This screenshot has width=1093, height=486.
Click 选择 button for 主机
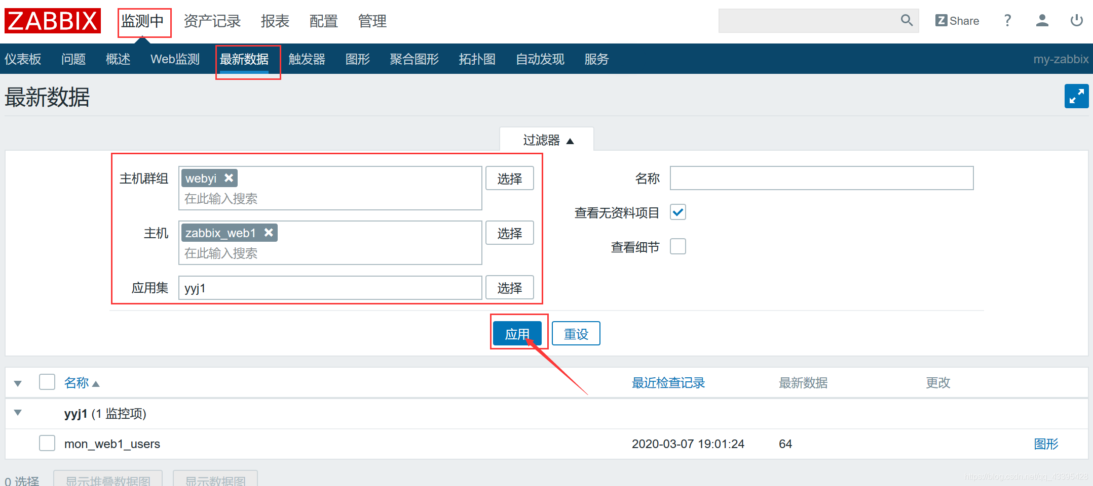tap(509, 233)
